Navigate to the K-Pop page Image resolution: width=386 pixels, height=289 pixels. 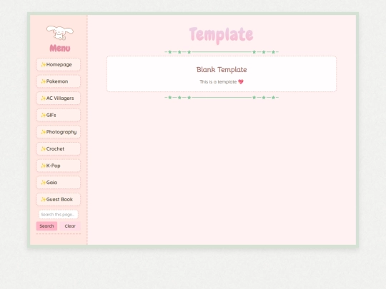pyautogui.click(x=59, y=166)
